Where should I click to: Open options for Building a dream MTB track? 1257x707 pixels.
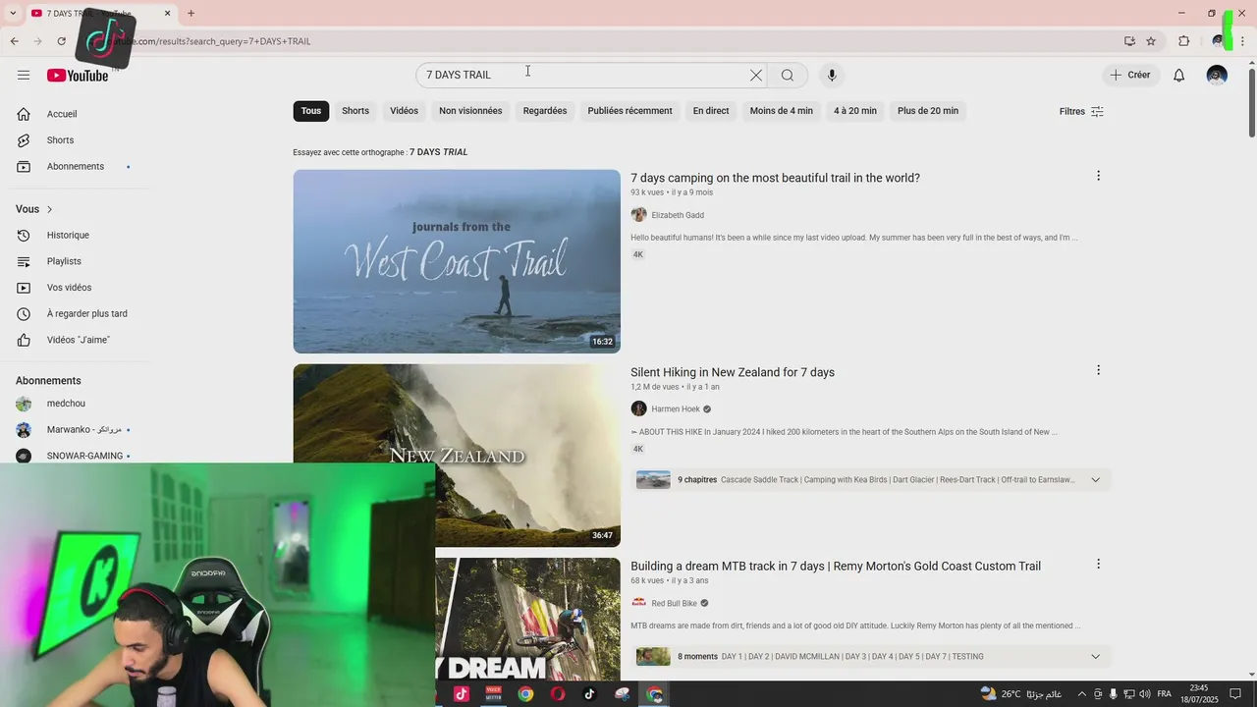pyautogui.click(x=1098, y=564)
